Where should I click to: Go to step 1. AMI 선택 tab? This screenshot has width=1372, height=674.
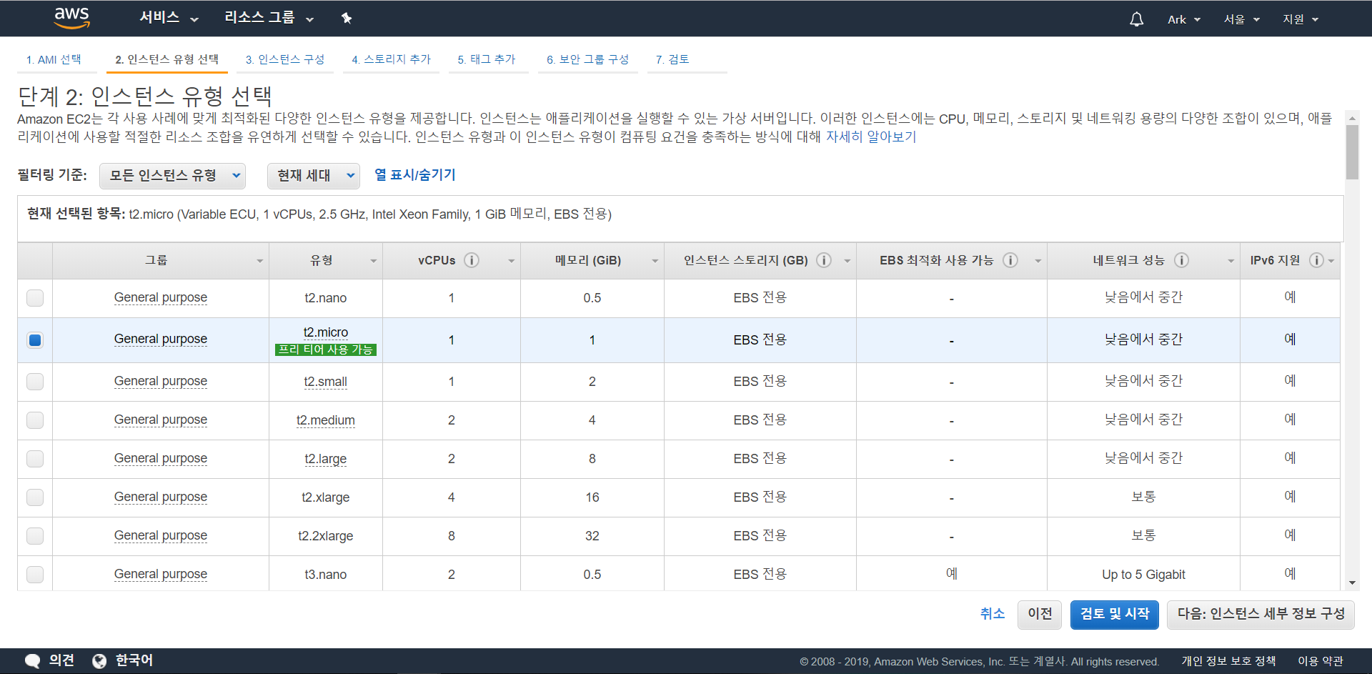[x=54, y=59]
